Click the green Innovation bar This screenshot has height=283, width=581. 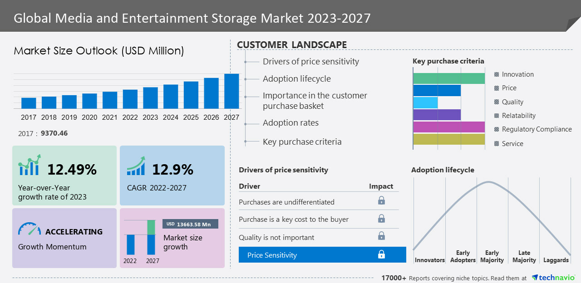(449, 78)
